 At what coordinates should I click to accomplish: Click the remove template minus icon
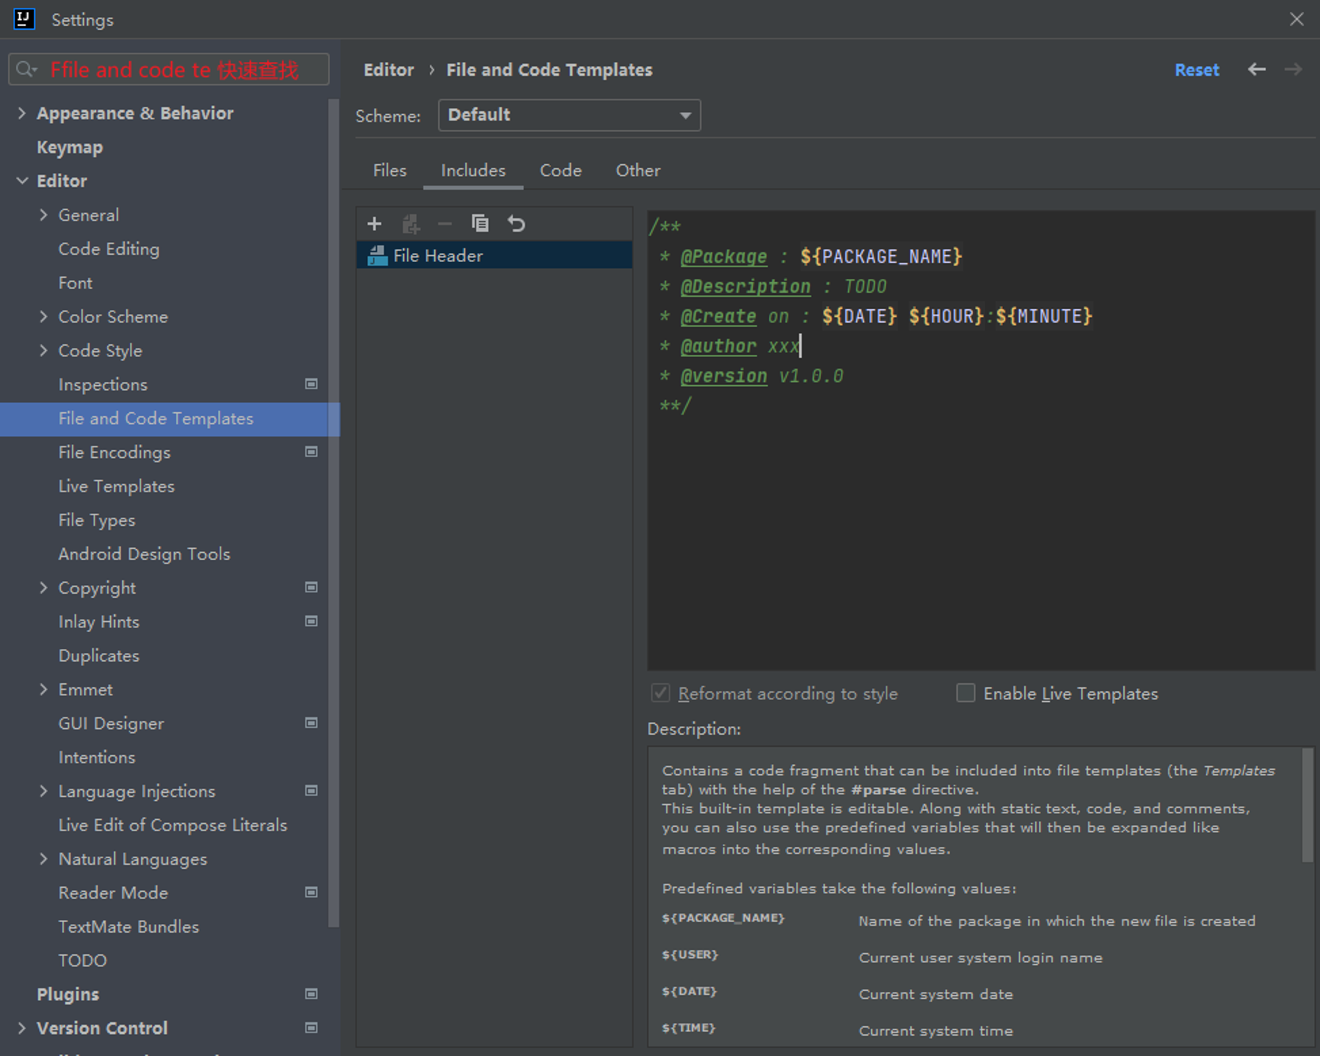[x=445, y=224]
